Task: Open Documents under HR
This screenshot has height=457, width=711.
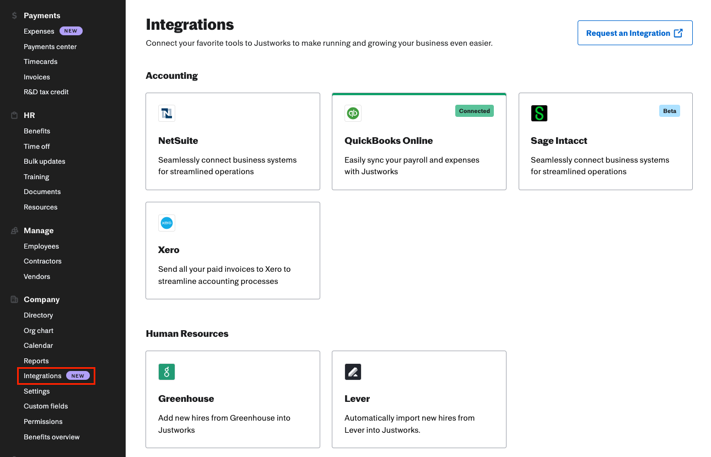Action: pos(42,192)
